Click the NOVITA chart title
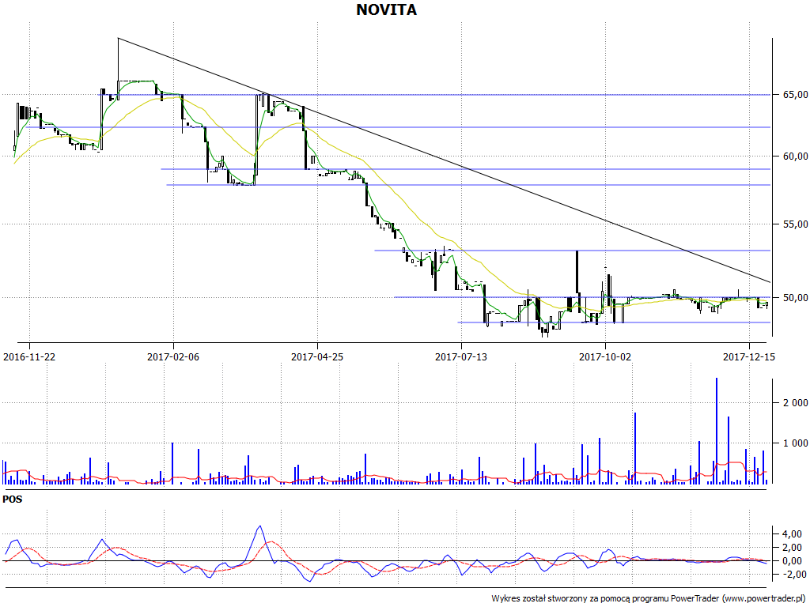This screenshot has width=810, height=607. [x=386, y=9]
